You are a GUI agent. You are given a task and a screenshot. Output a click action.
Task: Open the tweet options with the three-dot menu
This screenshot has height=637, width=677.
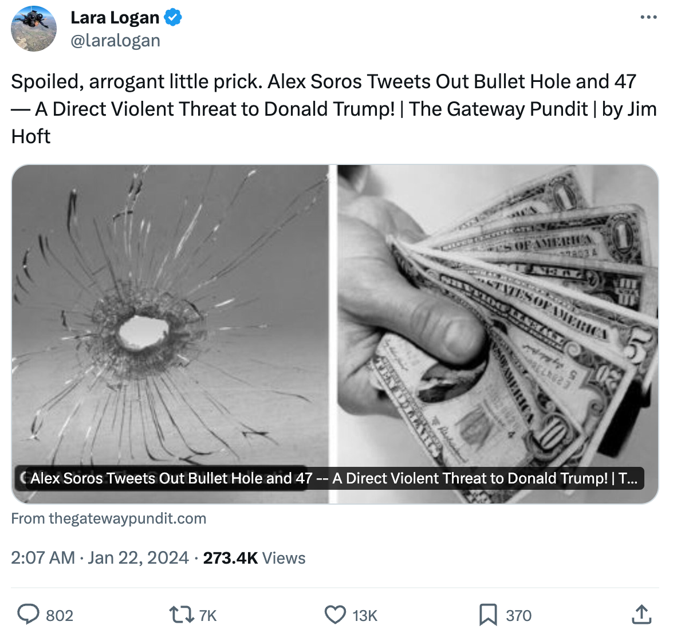point(647,17)
